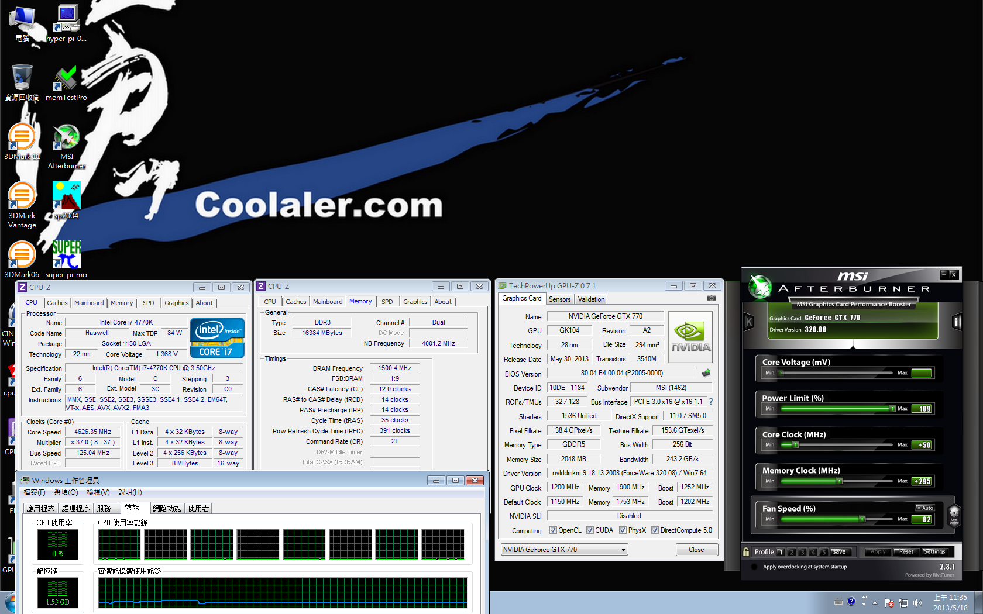Image resolution: width=983 pixels, height=614 pixels.
Task: Click the Bus Interface question mark in GPU-Z
Action: (711, 402)
